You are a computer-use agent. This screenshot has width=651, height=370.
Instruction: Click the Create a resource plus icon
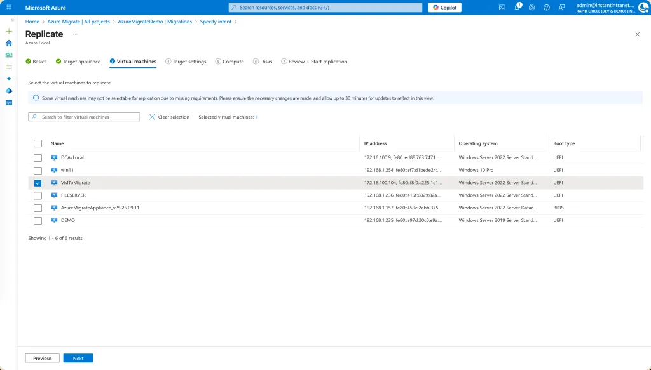9,31
